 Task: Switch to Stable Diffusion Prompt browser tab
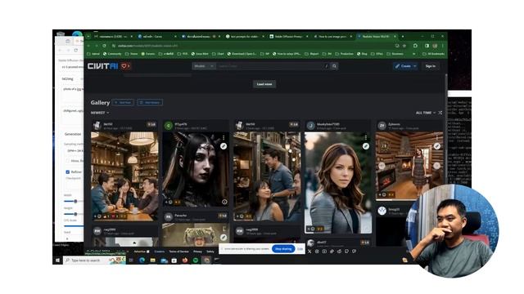[x=288, y=36]
